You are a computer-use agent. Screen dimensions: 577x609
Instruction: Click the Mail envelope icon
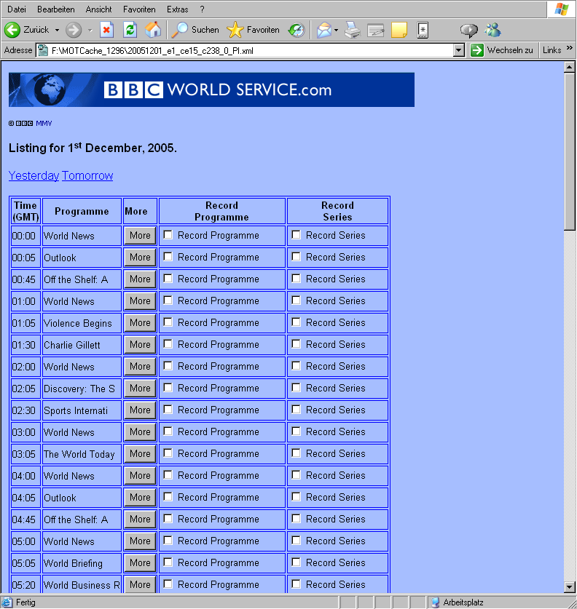pos(324,30)
